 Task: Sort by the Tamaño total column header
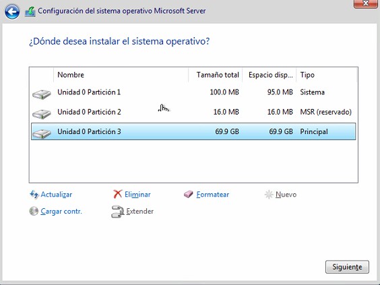coord(215,75)
